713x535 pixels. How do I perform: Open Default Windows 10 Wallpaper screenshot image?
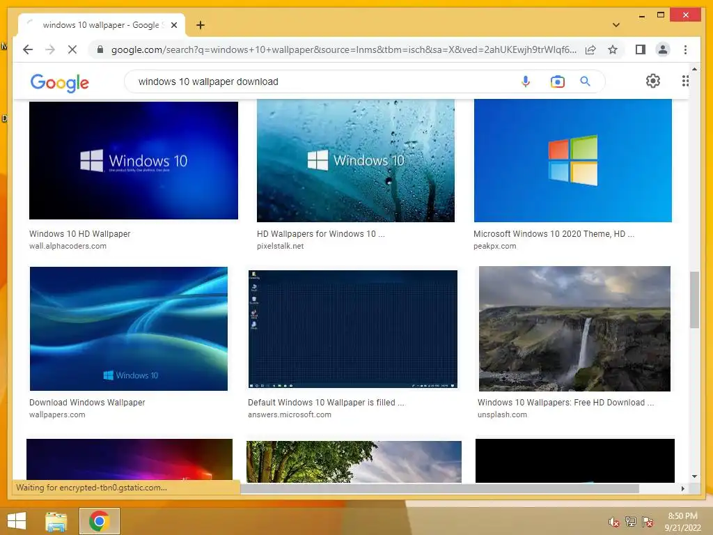353,329
